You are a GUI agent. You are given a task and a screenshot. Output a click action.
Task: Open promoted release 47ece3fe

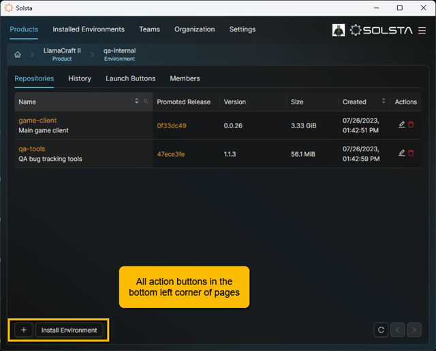(x=171, y=154)
